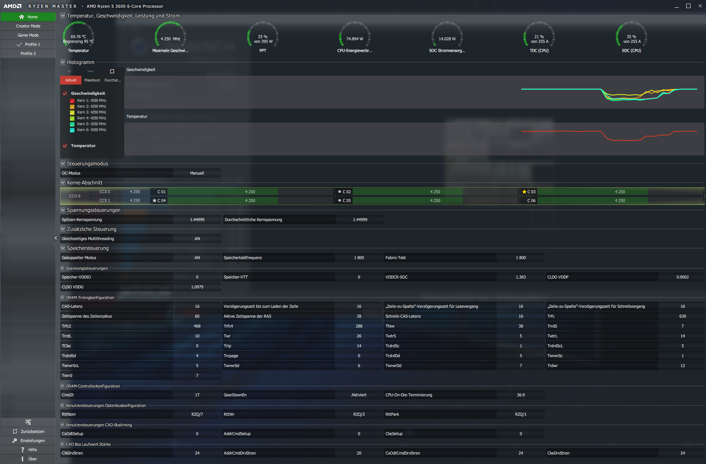Collapse the Histogramm section
Image resolution: width=706 pixels, height=464 pixels.
pyautogui.click(x=63, y=62)
